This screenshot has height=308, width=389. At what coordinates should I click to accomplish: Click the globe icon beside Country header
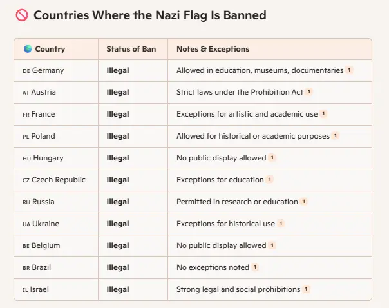28,49
